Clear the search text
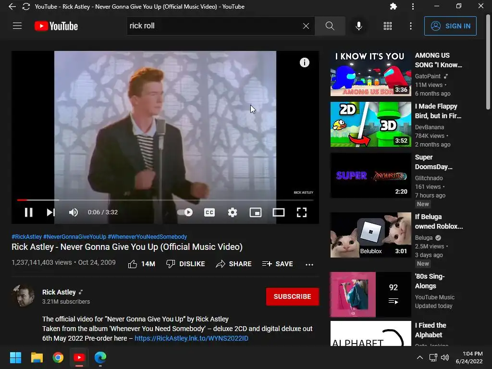492x369 pixels. 306,26
